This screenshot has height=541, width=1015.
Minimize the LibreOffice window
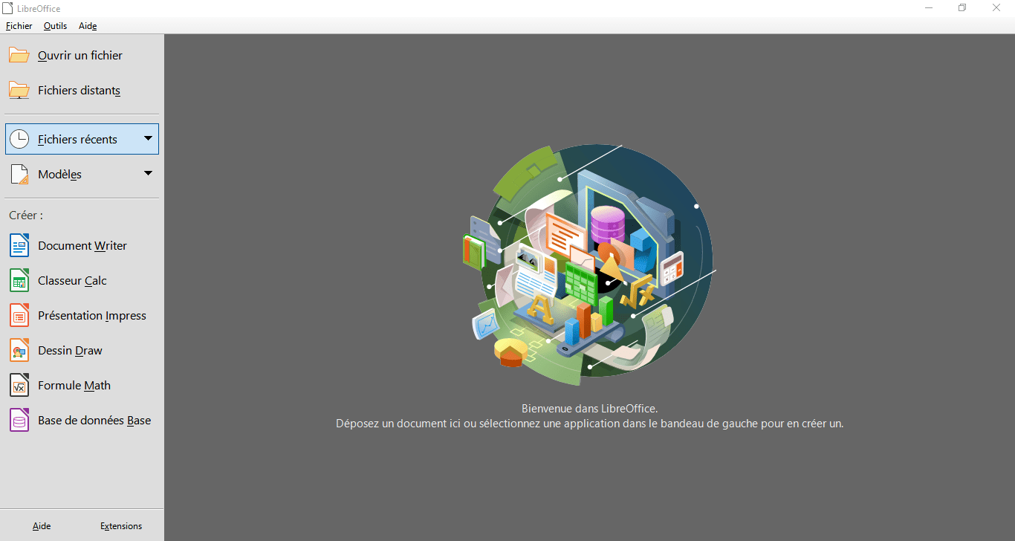coord(929,8)
